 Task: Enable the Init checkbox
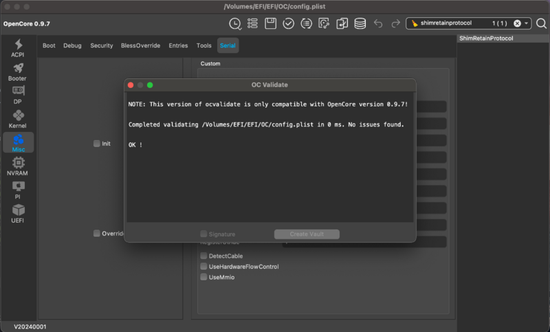click(97, 144)
